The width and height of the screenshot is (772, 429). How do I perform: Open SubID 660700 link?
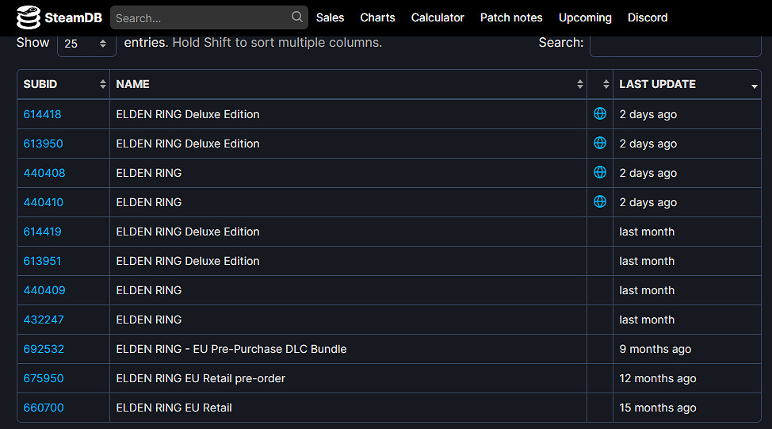tap(44, 408)
